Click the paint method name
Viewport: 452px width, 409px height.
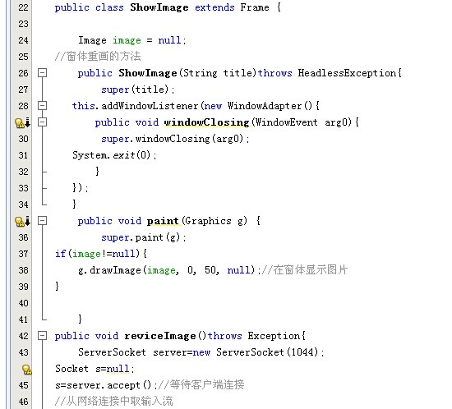pos(163,221)
